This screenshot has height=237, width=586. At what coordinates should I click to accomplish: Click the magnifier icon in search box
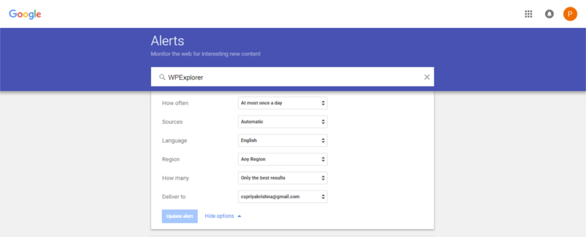[x=162, y=77]
